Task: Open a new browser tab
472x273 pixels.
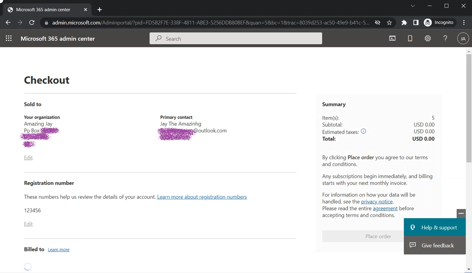Action: tap(100, 10)
